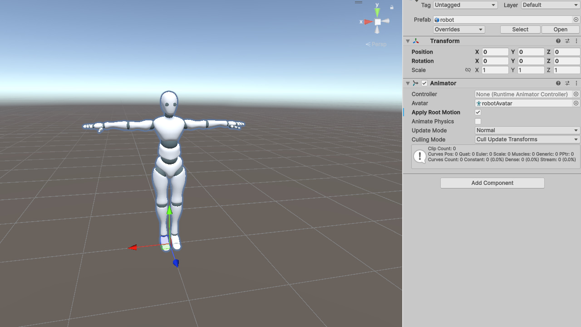The height and width of the screenshot is (327, 581).
Task: Click the Position X input field
Action: coord(495,52)
